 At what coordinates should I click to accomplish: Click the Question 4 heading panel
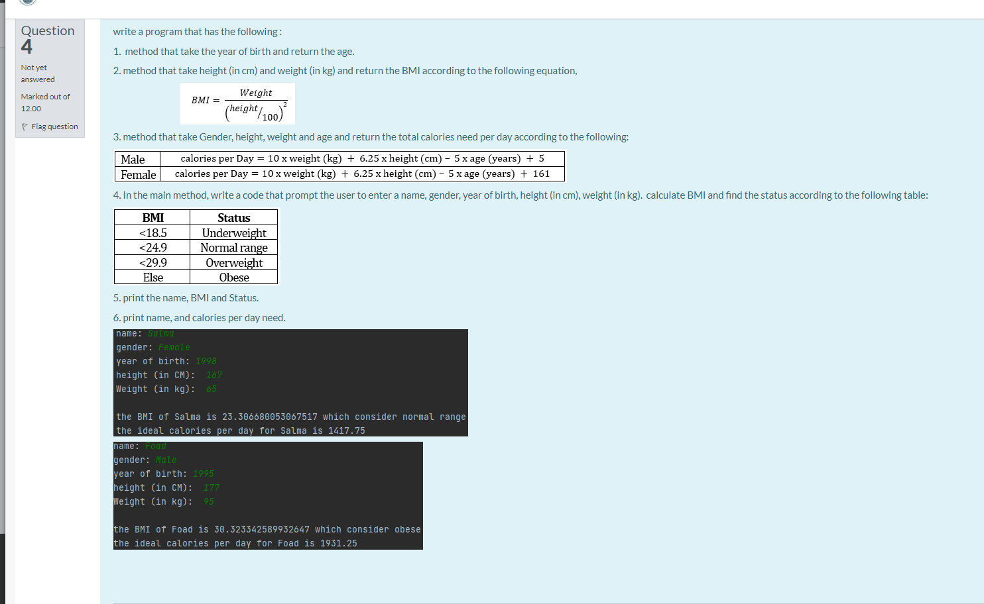coord(48,38)
